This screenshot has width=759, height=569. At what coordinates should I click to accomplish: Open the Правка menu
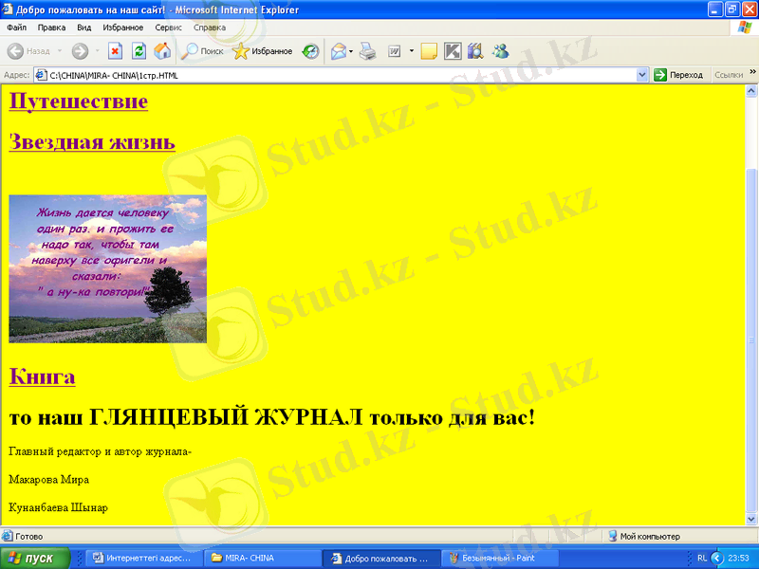51,28
